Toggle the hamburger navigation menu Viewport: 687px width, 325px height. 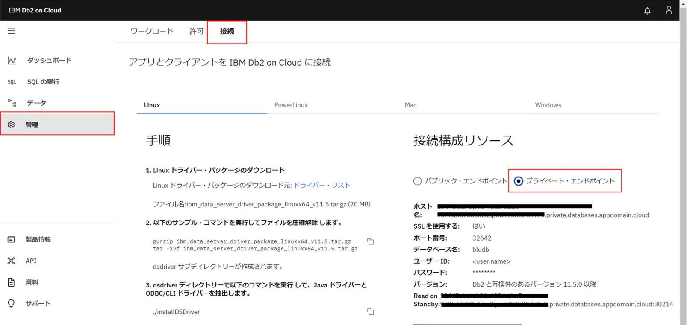[12, 31]
